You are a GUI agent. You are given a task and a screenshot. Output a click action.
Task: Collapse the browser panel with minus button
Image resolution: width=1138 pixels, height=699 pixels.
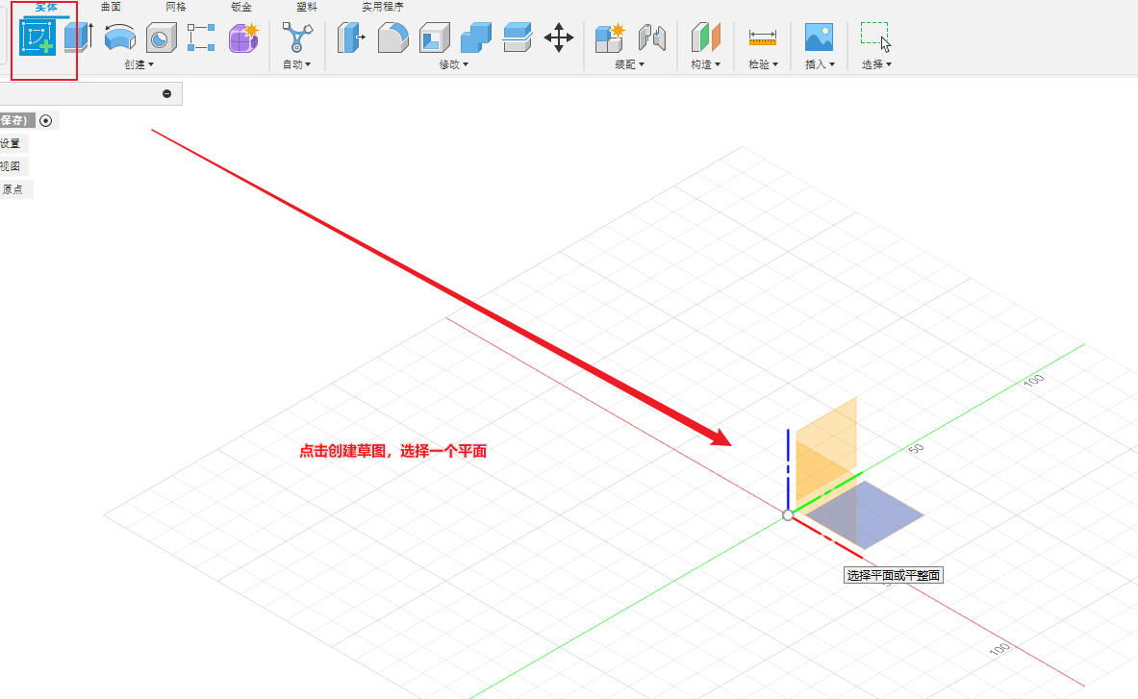click(x=167, y=93)
